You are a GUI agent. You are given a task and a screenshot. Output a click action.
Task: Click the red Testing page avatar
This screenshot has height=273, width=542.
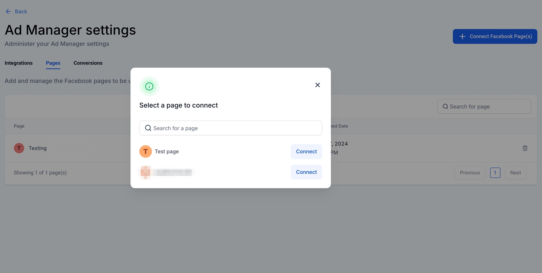(19, 148)
